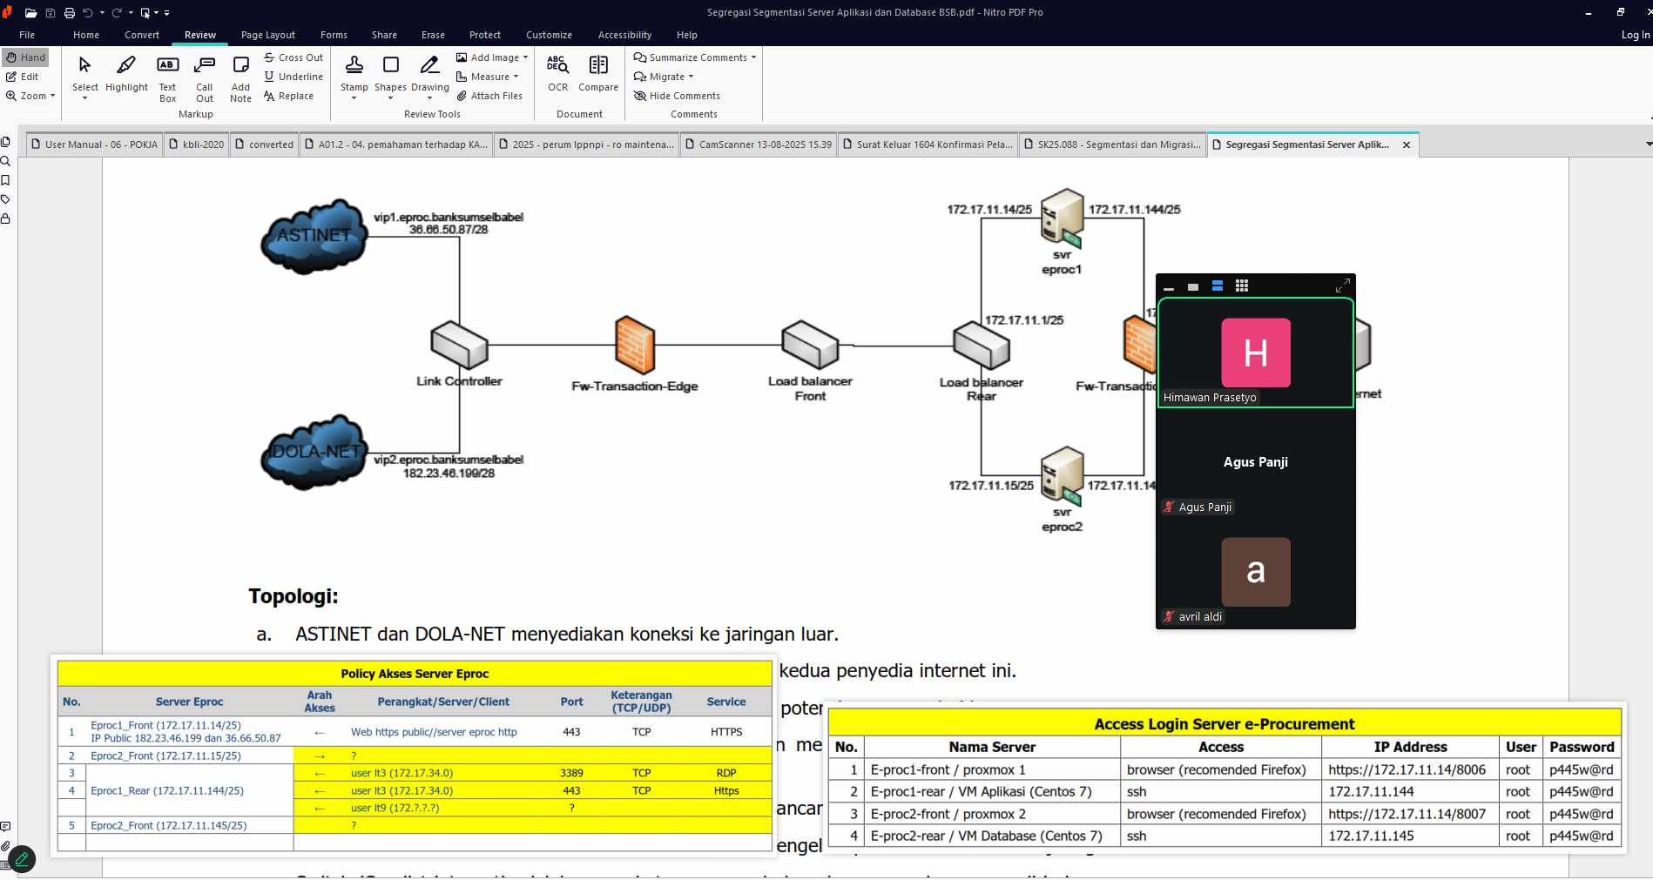Open the Page Layout ribbon tab
This screenshot has height=880, width=1653.
tap(267, 35)
